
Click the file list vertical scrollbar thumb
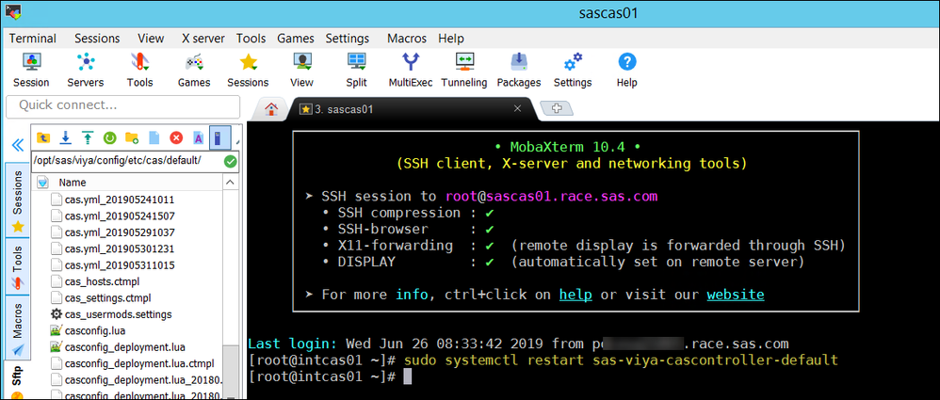(x=230, y=371)
